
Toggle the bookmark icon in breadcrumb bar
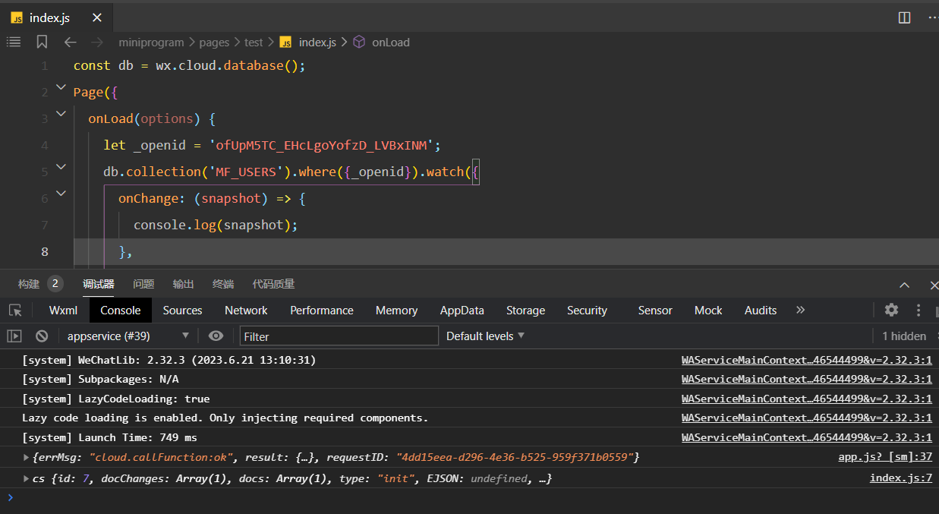pos(42,42)
